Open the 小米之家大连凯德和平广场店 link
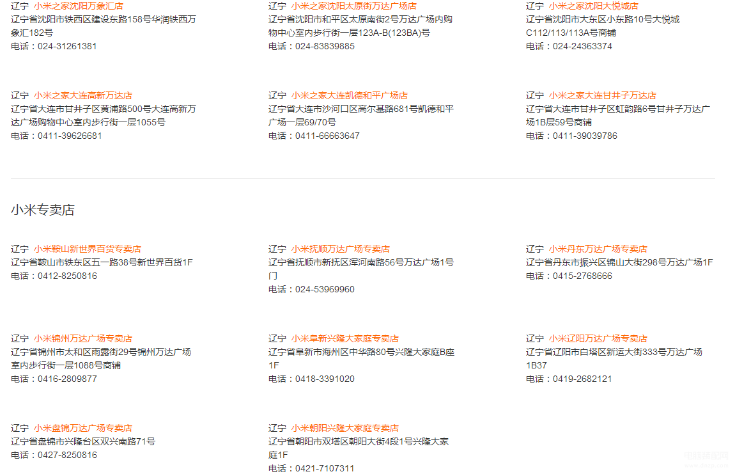Screen dimensions: 735x474 tap(349, 96)
